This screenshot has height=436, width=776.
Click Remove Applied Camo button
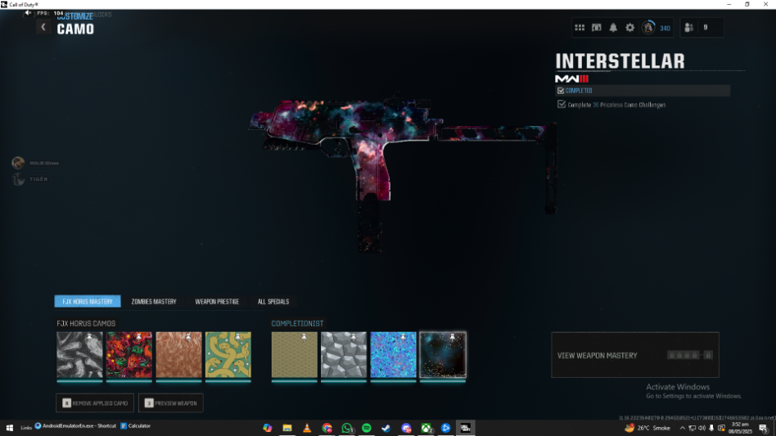pyautogui.click(x=95, y=403)
